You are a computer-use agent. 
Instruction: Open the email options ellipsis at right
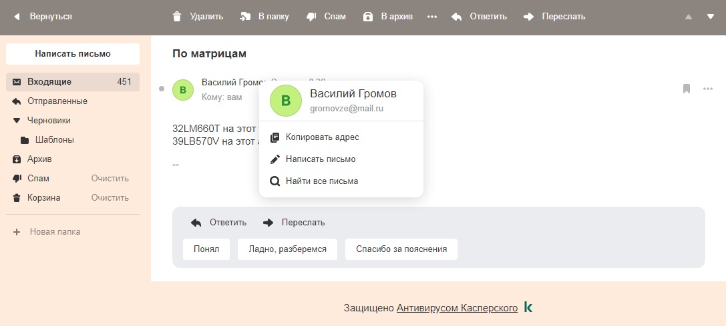tap(708, 89)
